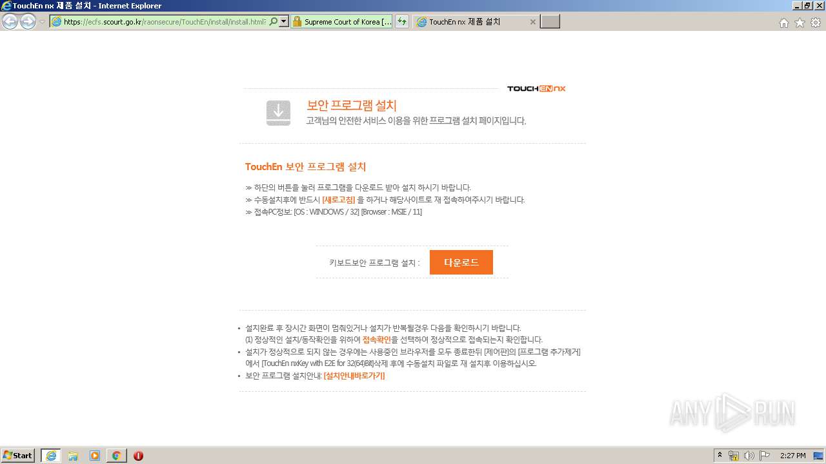Open Action Center flag icon
This screenshot has height=464, width=826.
pyautogui.click(x=765, y=456)
